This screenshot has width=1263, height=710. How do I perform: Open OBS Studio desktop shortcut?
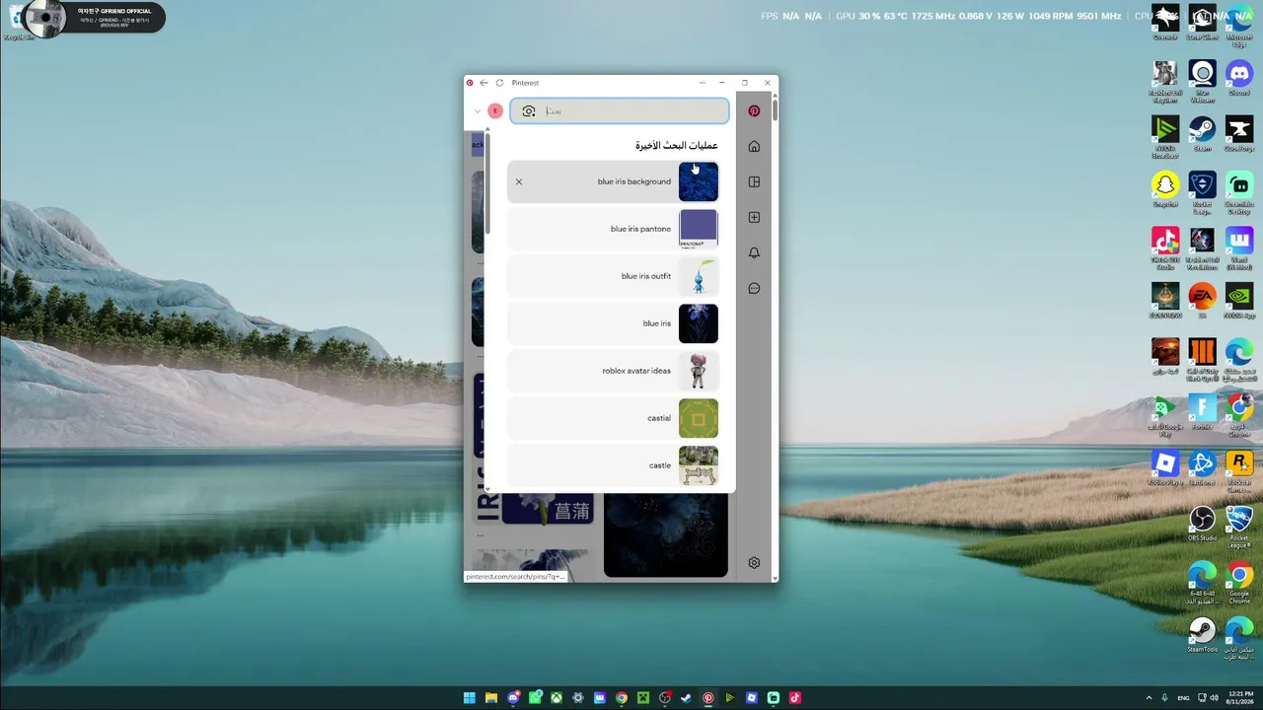coord(1202,523)
